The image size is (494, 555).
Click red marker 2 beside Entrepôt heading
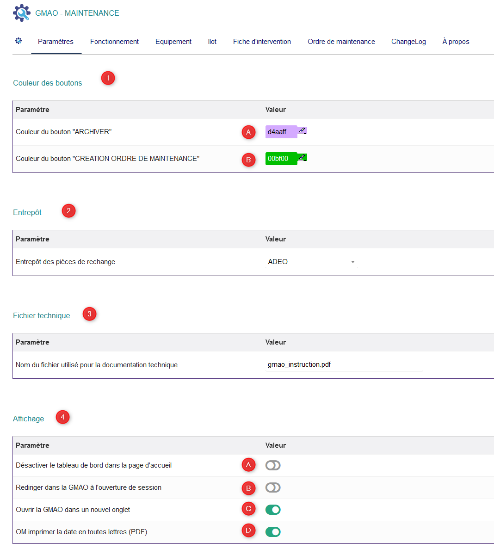(68, 211)
